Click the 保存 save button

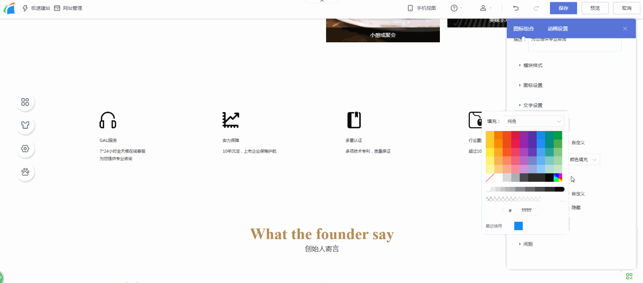tap(563, 8)
